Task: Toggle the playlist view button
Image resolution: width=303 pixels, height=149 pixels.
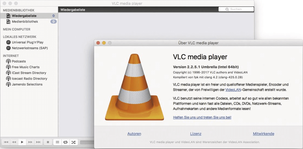Action: pyautogui.click(x=57, y=142)
